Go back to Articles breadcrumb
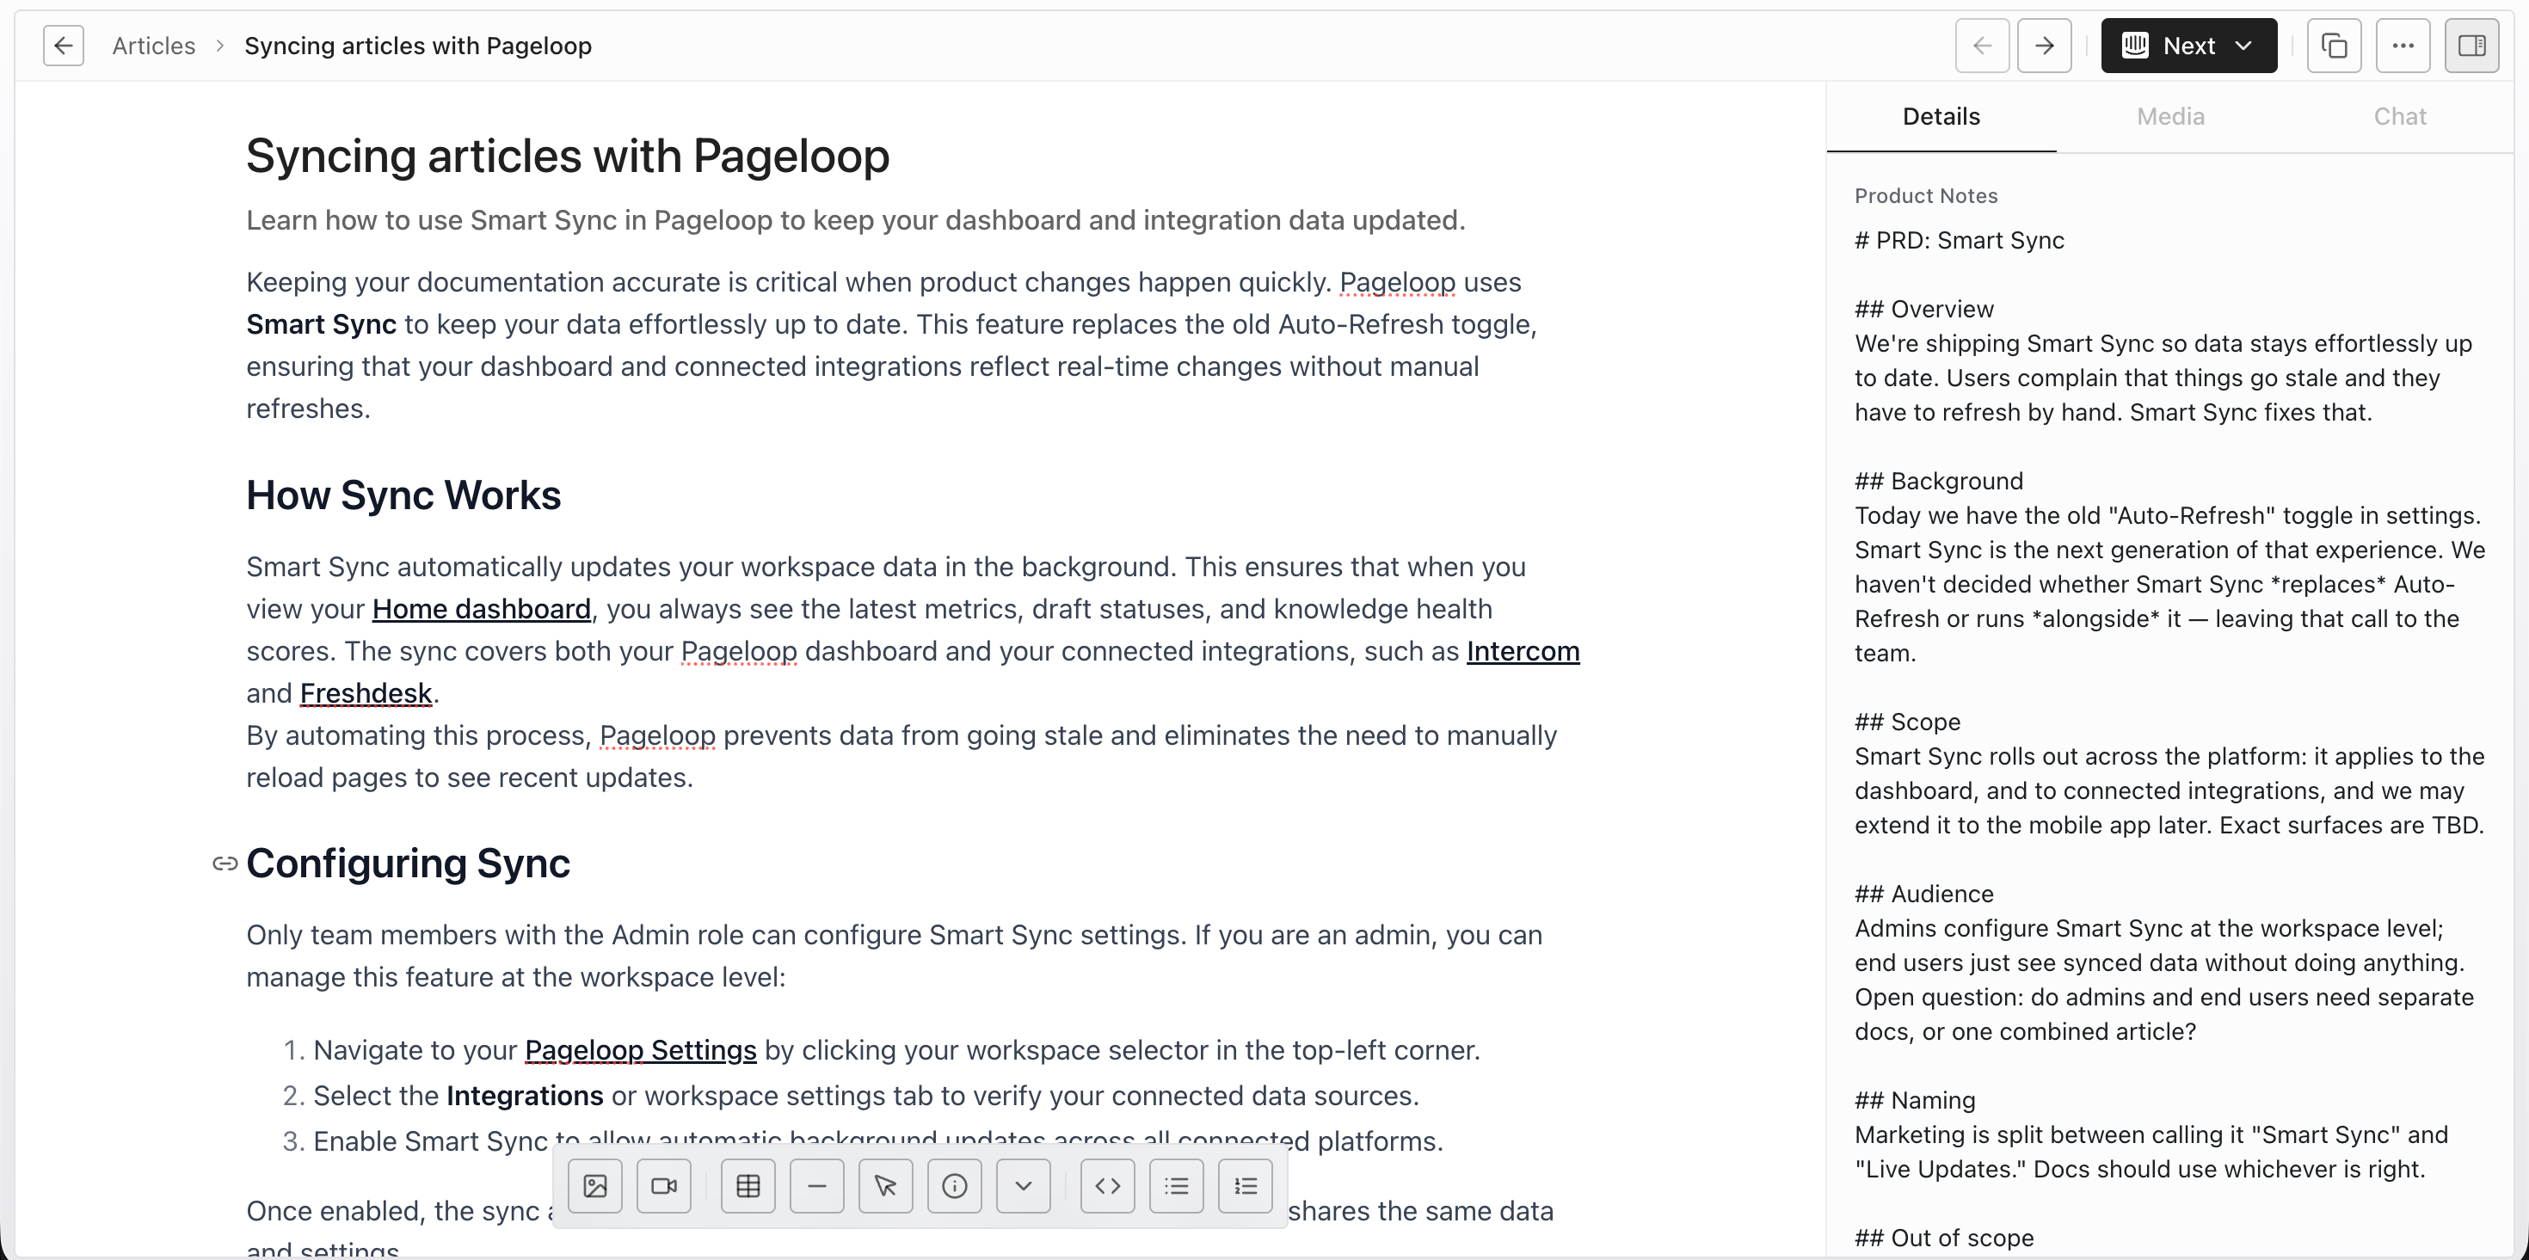Screen dimensions: 2529x1260 (x=153, y=45)
